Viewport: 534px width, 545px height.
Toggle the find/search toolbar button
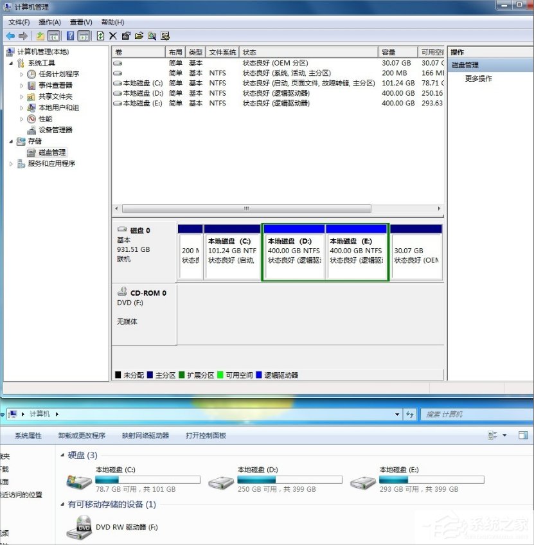tap(152, 35)
